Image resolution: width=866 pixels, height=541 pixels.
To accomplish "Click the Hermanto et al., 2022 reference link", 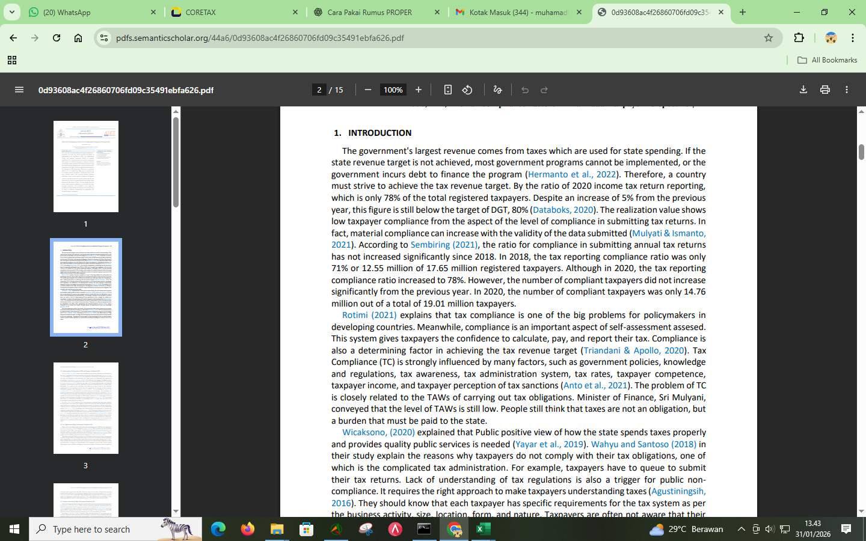I will coord(571,174).
